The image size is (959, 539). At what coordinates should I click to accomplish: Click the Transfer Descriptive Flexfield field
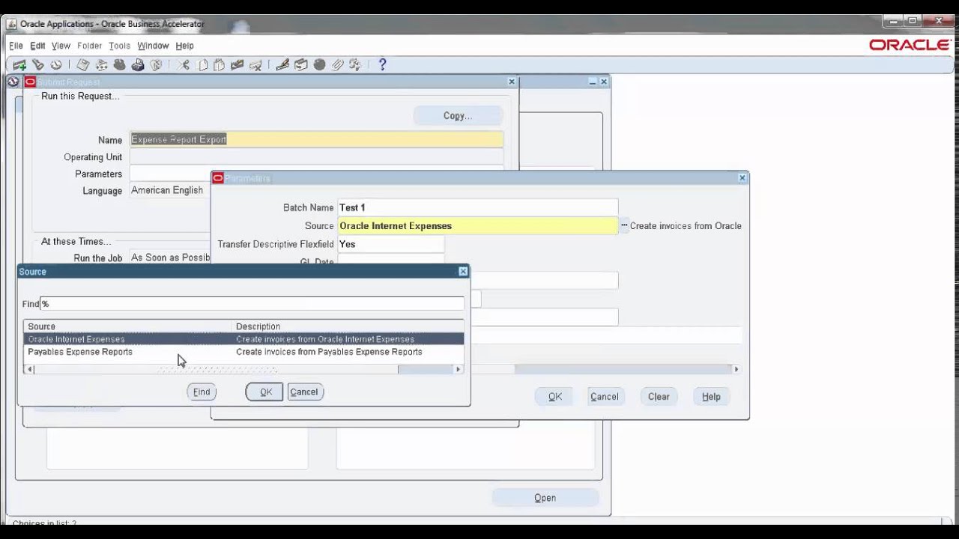pos(391,244)
